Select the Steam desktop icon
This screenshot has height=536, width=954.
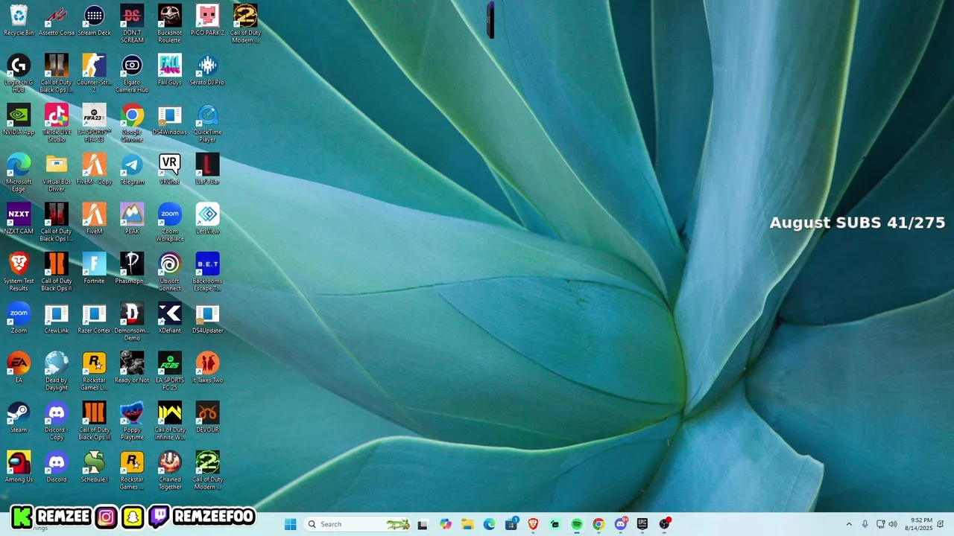click(x=19, y=418)
